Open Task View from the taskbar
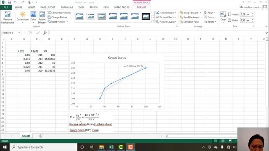The width and height of the screenshot is (269, 151). point(92,147)
